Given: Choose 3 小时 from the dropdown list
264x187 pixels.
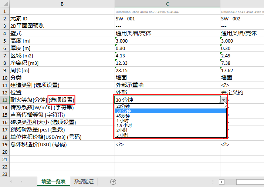Looking at the screenshot, I should coord(170,135).
